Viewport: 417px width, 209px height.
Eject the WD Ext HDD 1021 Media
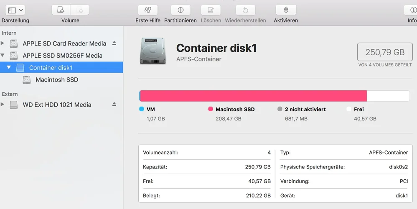click(114, 104)
